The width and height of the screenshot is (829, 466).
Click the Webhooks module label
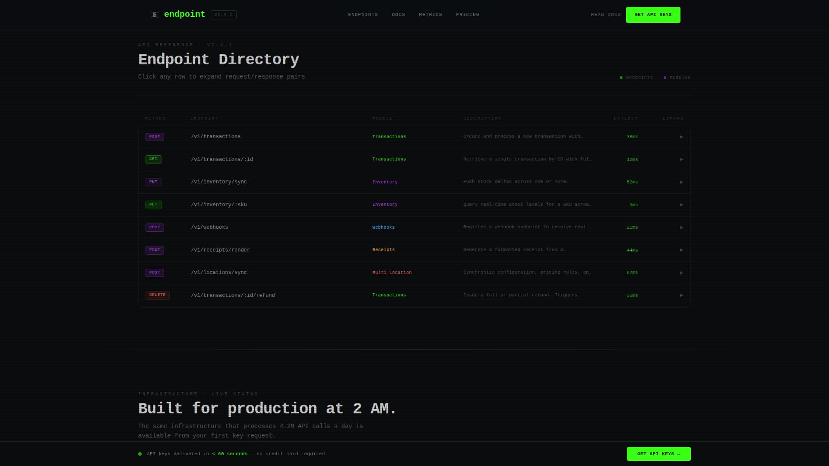click(383, 227)
